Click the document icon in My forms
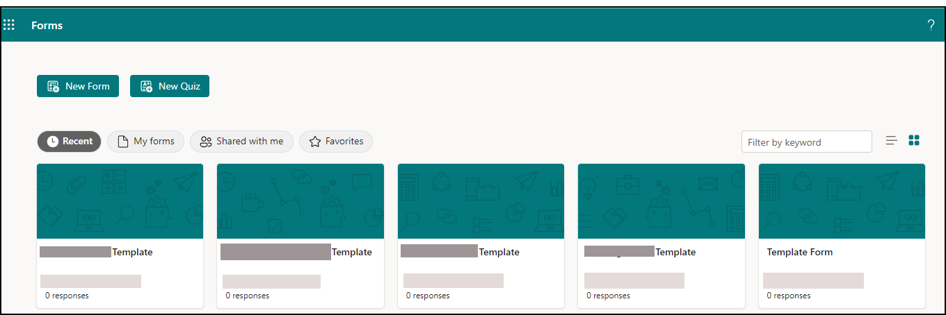The height and width of the screenshot is (315, 946). 123,142
